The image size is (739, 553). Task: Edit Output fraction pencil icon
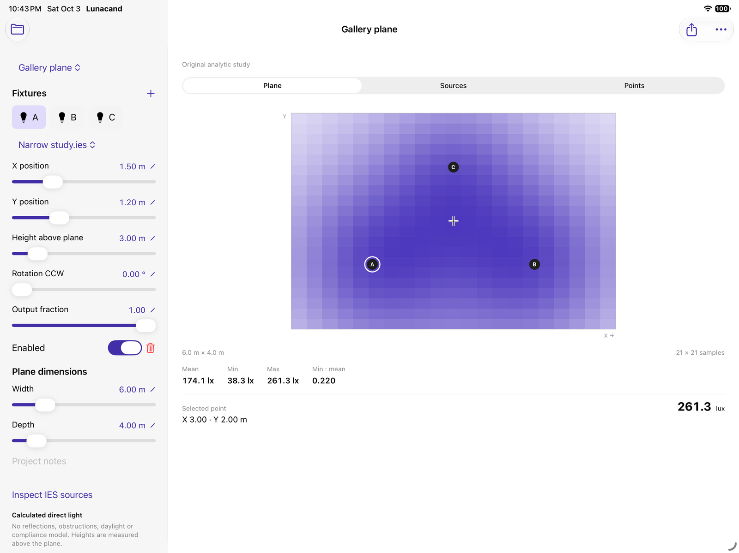(153, 310)
